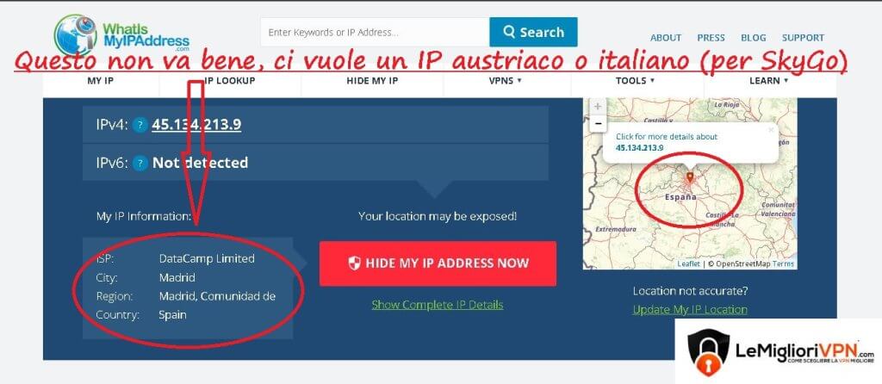Screen dimensions: 882x384
Task: Expand the TOOLS dropdown menu
Action: pos(636,81)
